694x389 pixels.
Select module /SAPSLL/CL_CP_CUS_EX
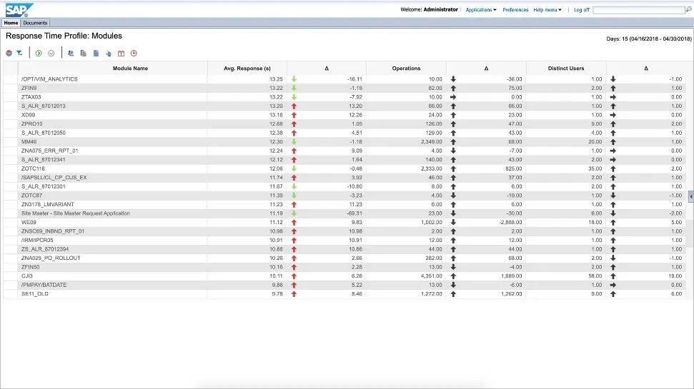pos(54,178)
